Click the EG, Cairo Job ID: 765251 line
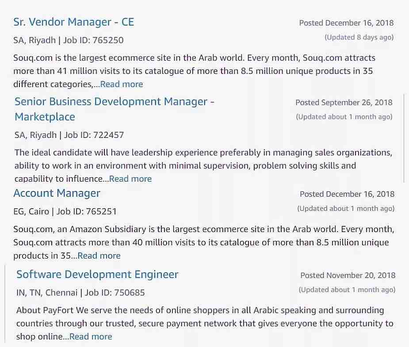 (65, 211)
